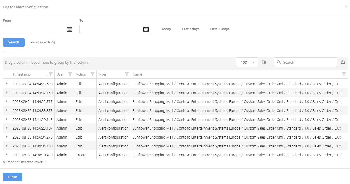Choose the Last 30 days range
The width and height of the screenshot is (350, 184).
coord(220,29)
